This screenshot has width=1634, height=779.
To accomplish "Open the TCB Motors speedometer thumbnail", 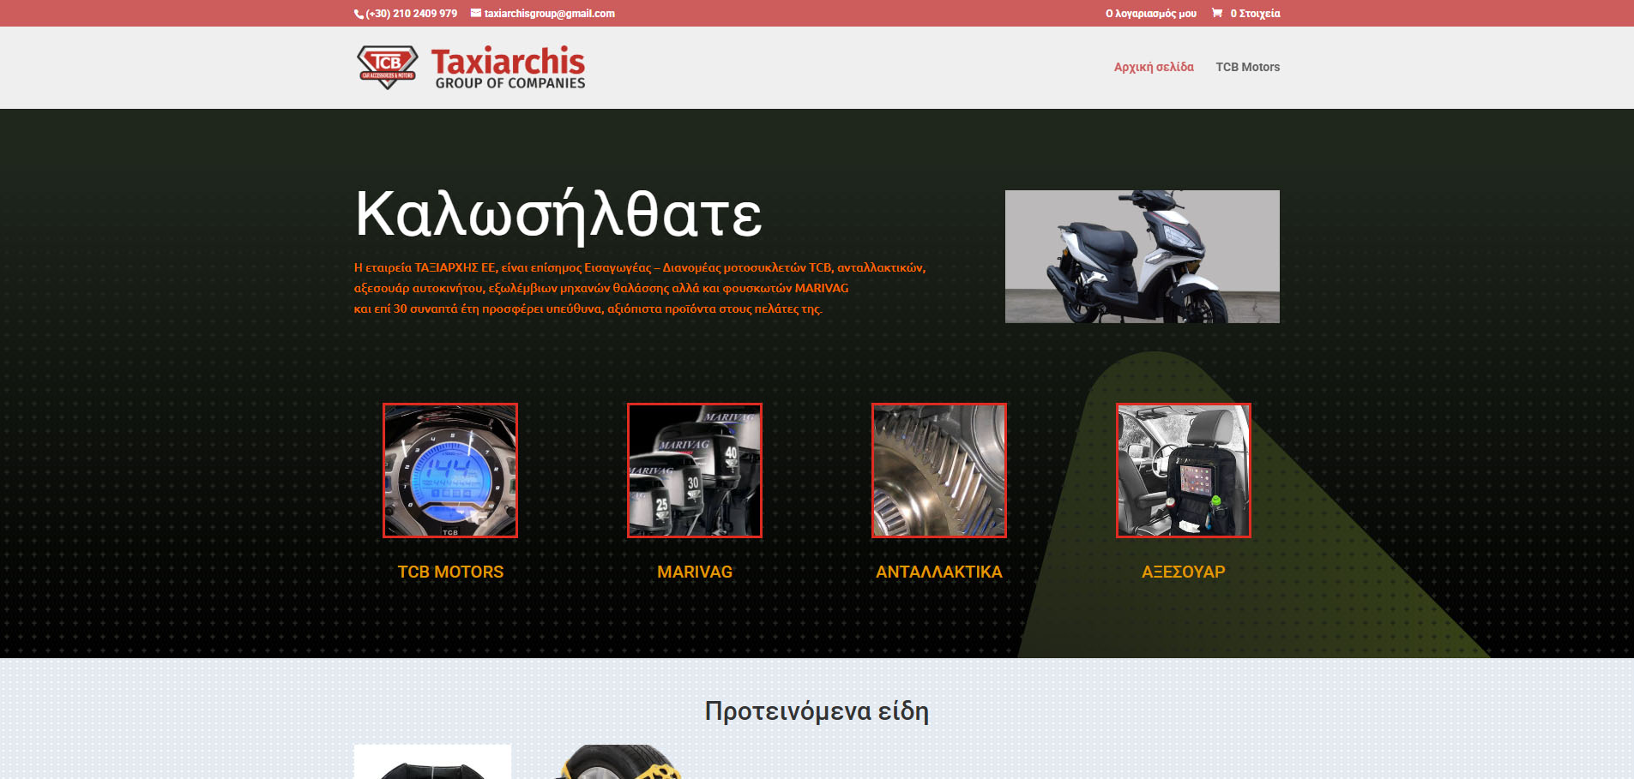I will (450, 470).
